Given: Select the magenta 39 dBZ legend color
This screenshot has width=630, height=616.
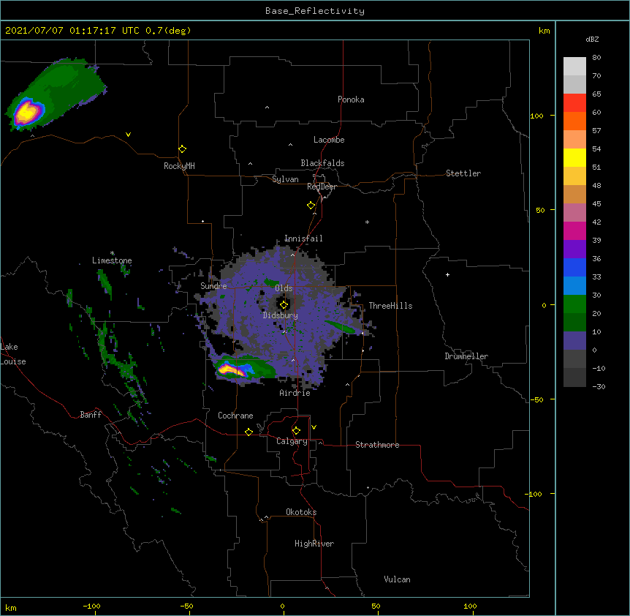Looking at the screenshot, I should [x=574, y=230].
